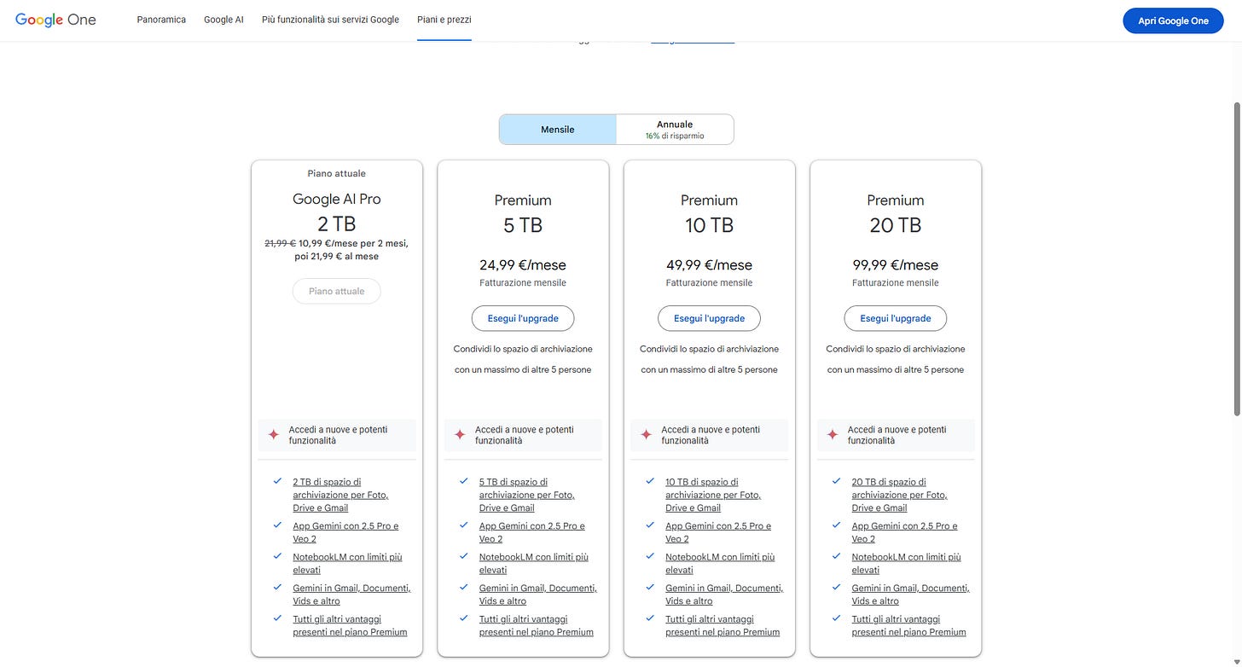The height and width of the screenshot is (667, 1242).
Task: Click the Apri Google One button
Action: click(1173, 20)
